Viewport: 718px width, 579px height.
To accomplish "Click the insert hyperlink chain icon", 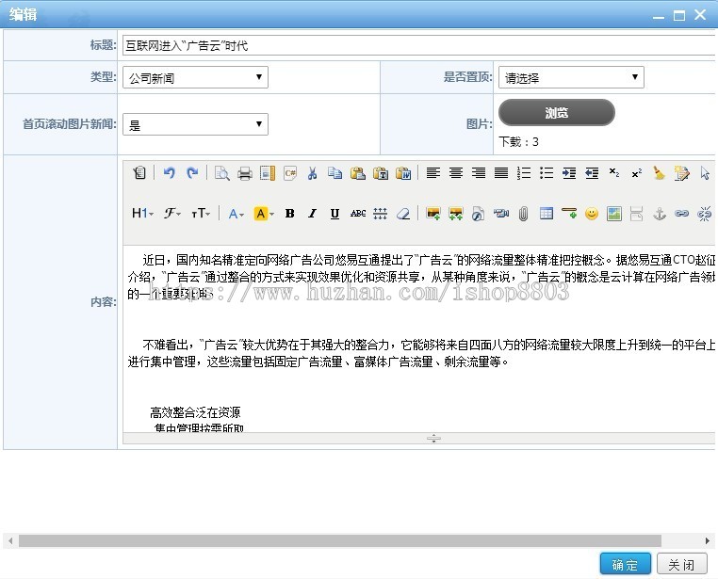I will (682, 213).
